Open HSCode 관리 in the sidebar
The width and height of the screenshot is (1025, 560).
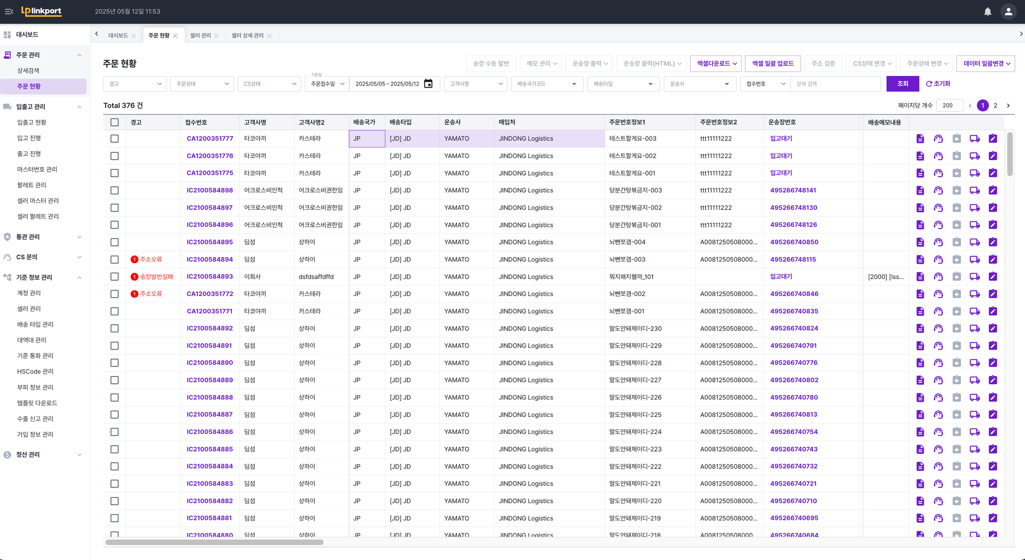point(35,371)
